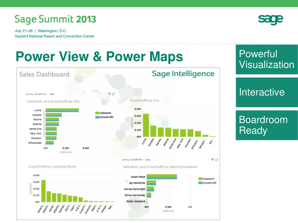Click 'SalesAmt, and GrossProfit by SalesPersonName' title
298x223 pixels.
click(x=160, y=167)
